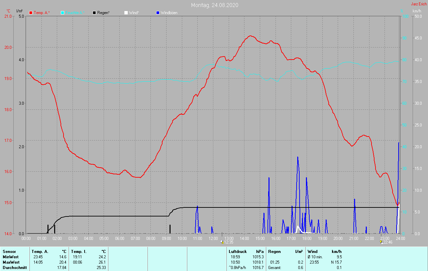Select the Regen* legend label

pos(104,13)
